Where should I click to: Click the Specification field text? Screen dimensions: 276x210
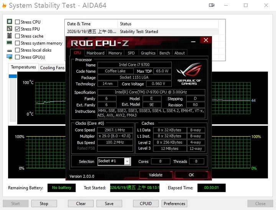click(x=151, y=92)
